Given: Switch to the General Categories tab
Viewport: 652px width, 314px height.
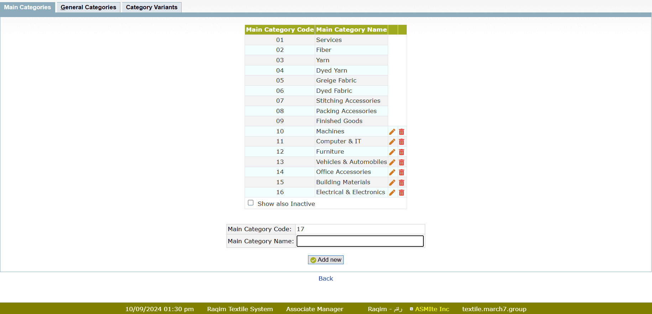Looking at the screenshot, I should pyautogui.click(x=88, y=7).
